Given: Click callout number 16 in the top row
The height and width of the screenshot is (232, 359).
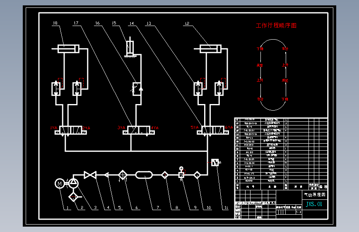Looking at the screenshot, I should click(x=98, y=23).
